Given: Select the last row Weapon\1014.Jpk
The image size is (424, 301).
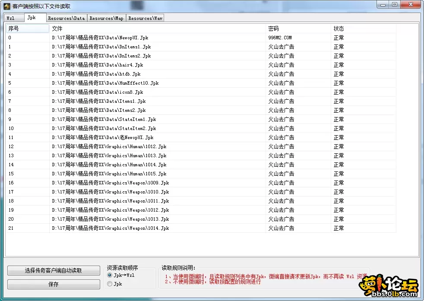Looking at the screenshot, I should click(x=130, y=228).
